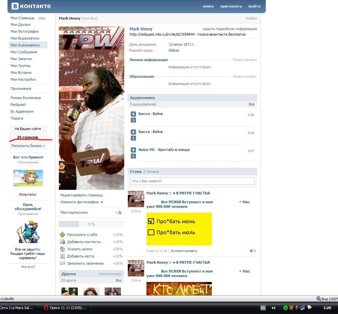The width and height of the screenshot is (338, 314).
Task: Play the first Баста - Война track
Action: click(x=133, y=114)
